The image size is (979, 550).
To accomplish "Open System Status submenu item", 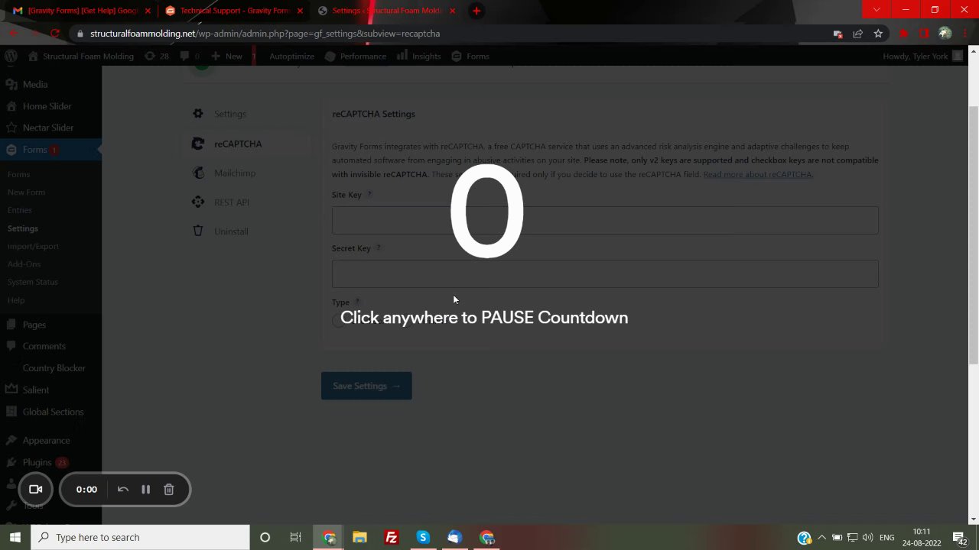I will pyautogui.click(x=32, y=282).
